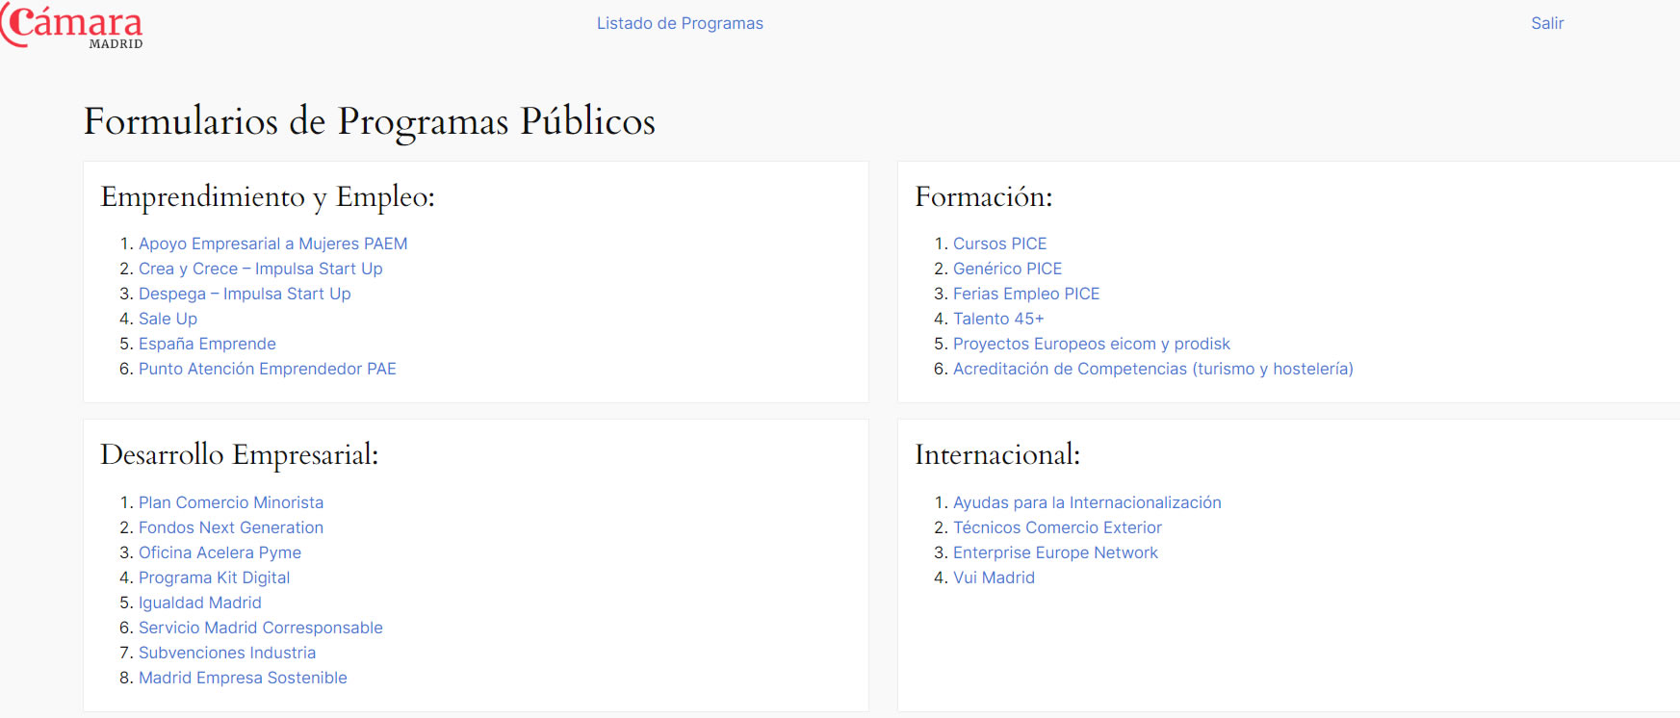
Task: Click the Formación section heading
Action: point(984,196)
